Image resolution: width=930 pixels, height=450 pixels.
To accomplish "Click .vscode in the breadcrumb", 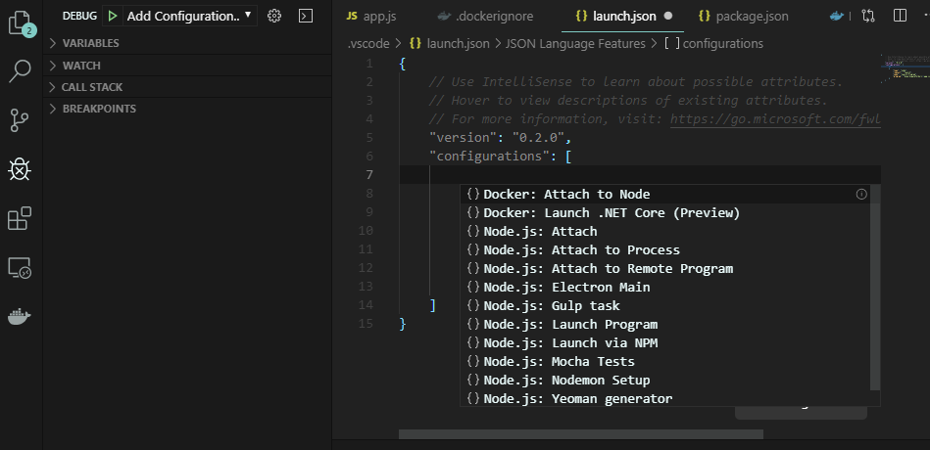I will click(368, 43).
